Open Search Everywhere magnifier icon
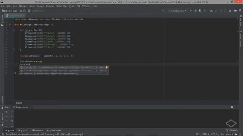This screenshot has height=136, width=243. tap(240, 11)
